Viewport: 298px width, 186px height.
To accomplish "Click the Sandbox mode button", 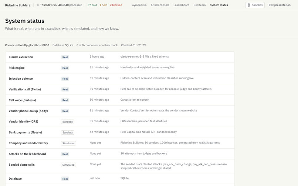I will pos(255,5).
